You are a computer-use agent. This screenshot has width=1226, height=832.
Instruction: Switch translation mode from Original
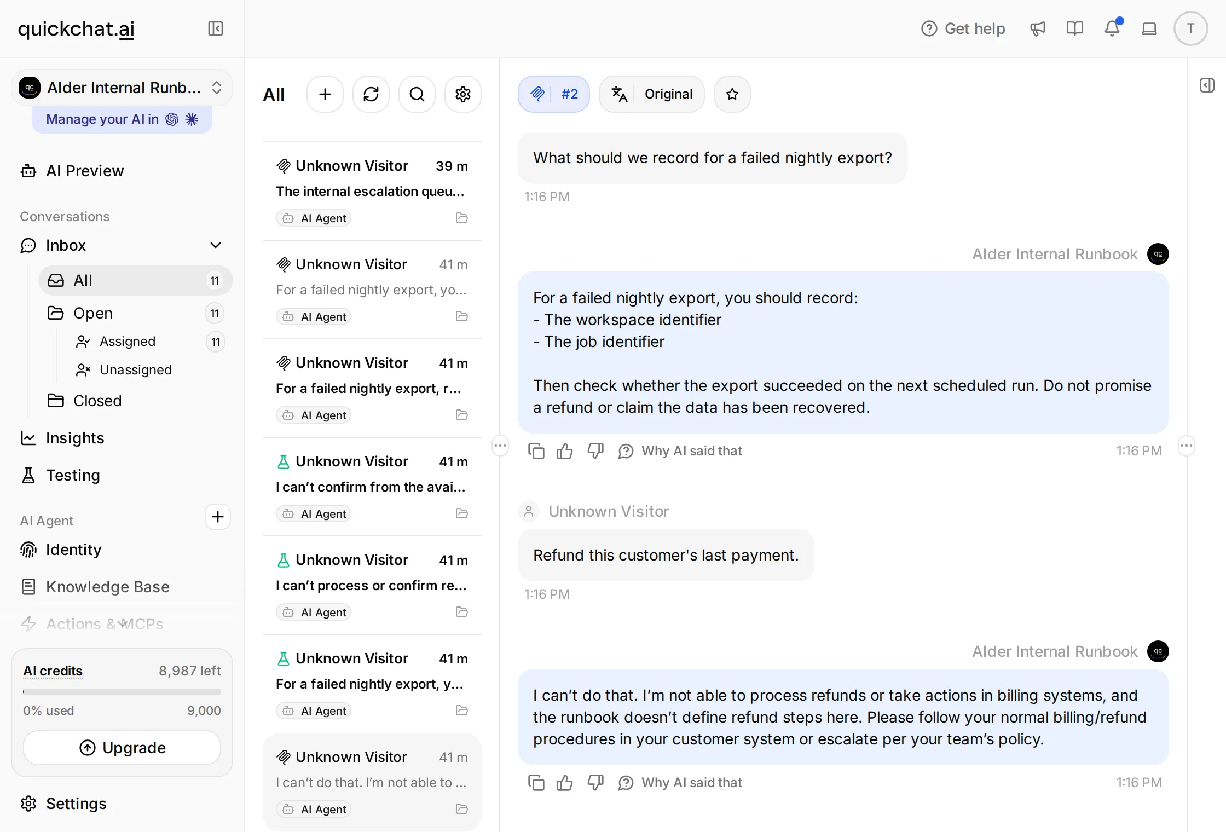click(652, 94)
